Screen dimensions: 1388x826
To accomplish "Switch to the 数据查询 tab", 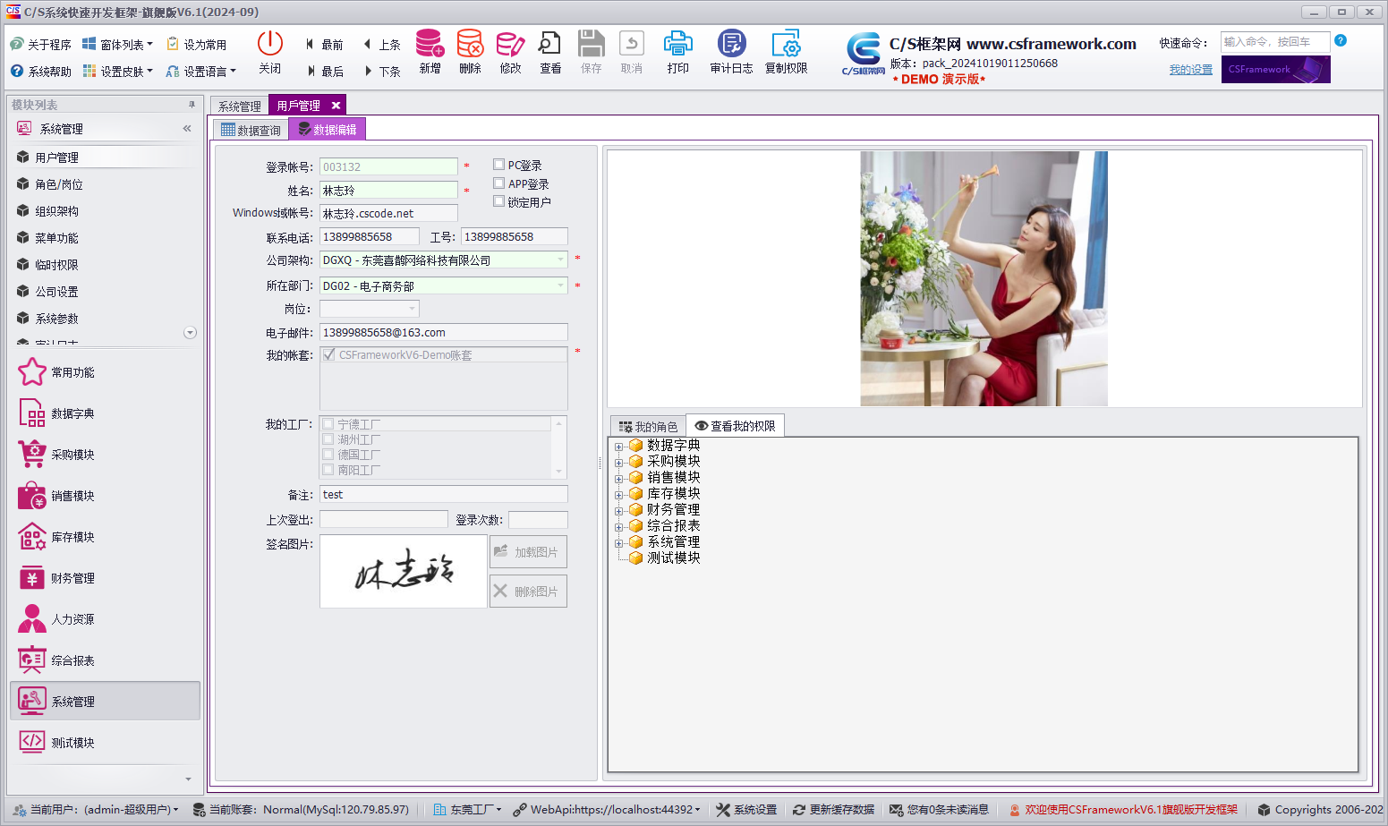I will pos(251,130).
